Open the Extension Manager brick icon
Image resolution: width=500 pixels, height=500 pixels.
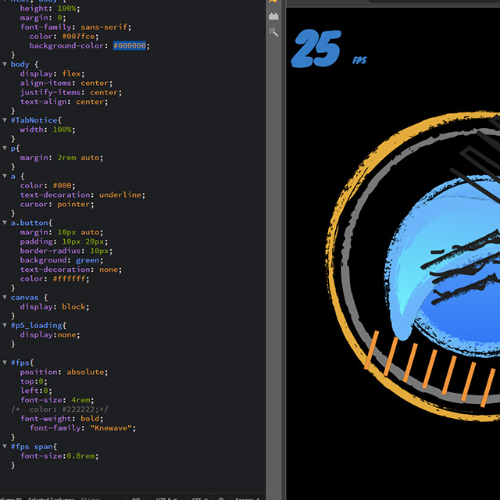(x=273, y=16)
